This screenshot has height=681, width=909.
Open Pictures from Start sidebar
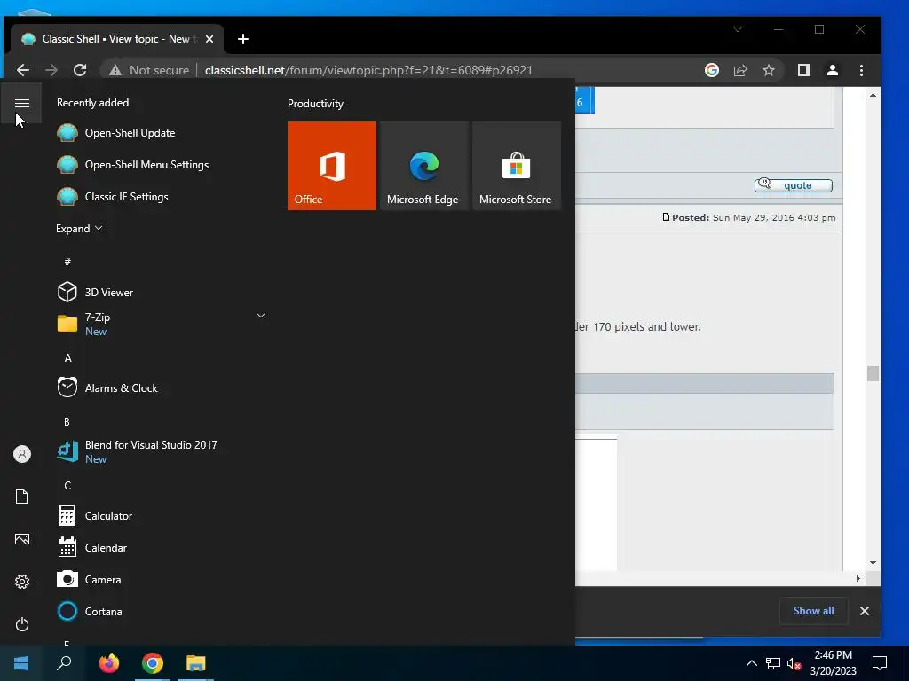point(22,539)
